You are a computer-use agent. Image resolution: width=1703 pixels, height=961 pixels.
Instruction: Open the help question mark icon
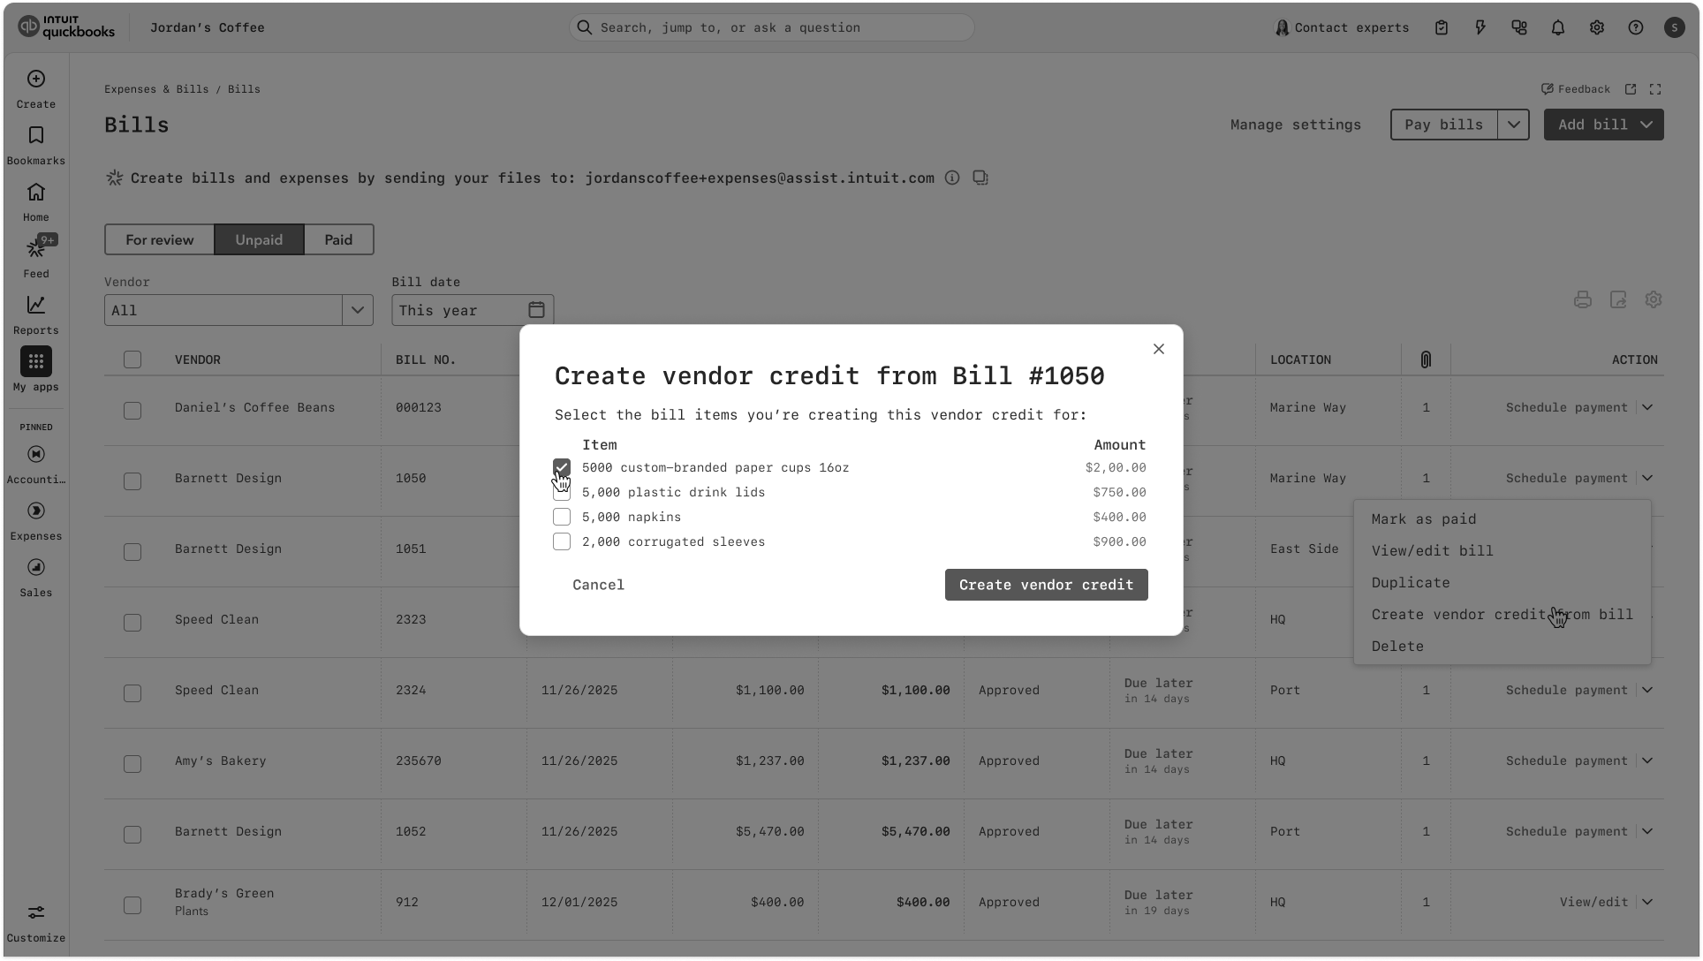tap(1636, 27)
